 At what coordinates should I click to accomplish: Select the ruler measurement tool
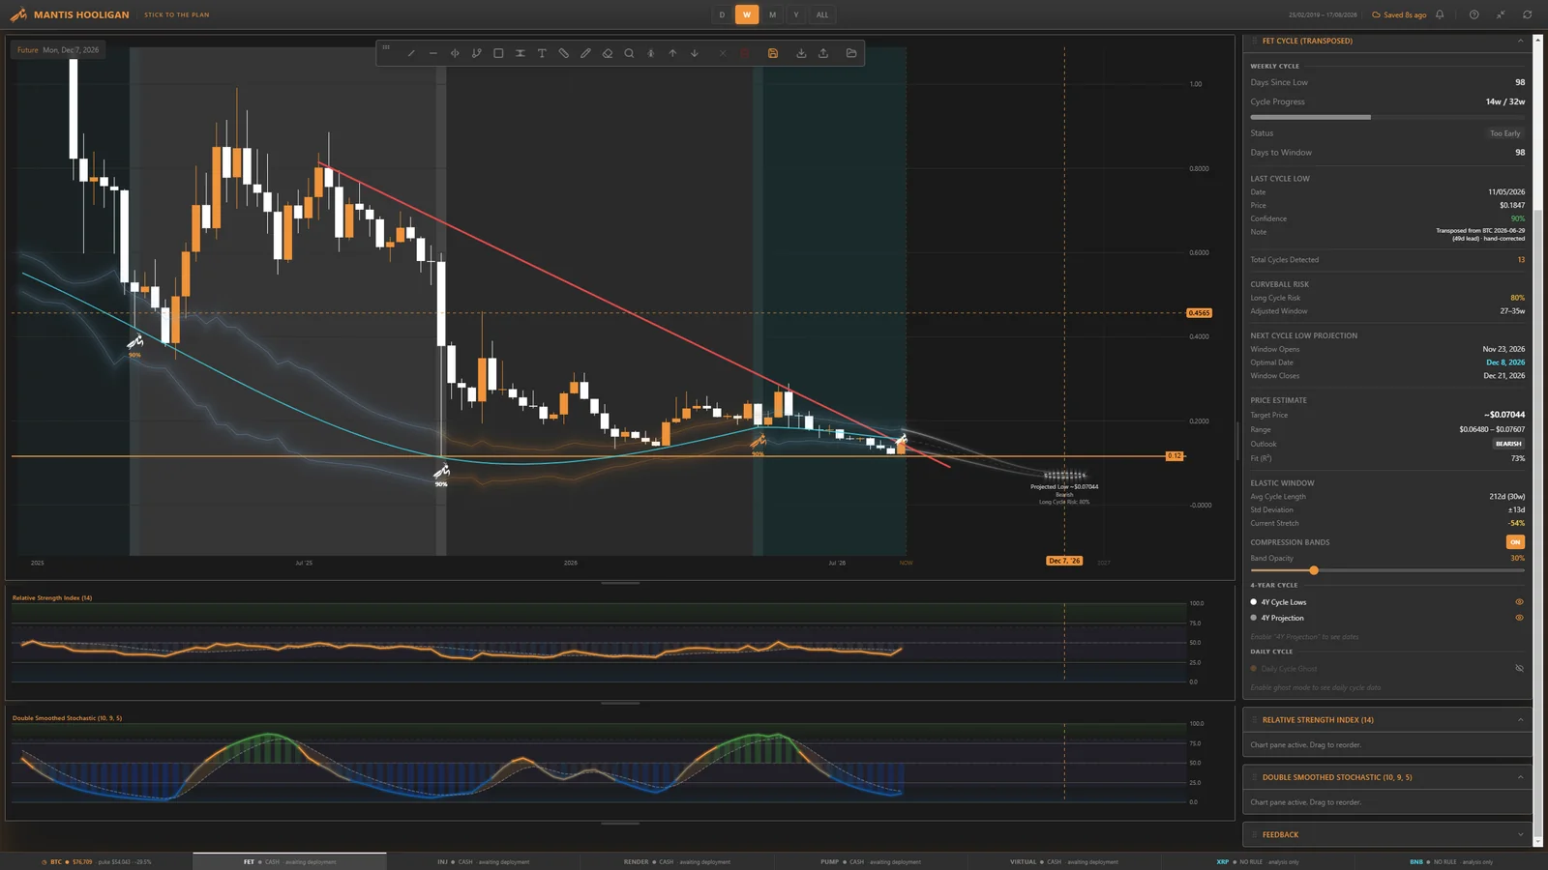[563, 53]
